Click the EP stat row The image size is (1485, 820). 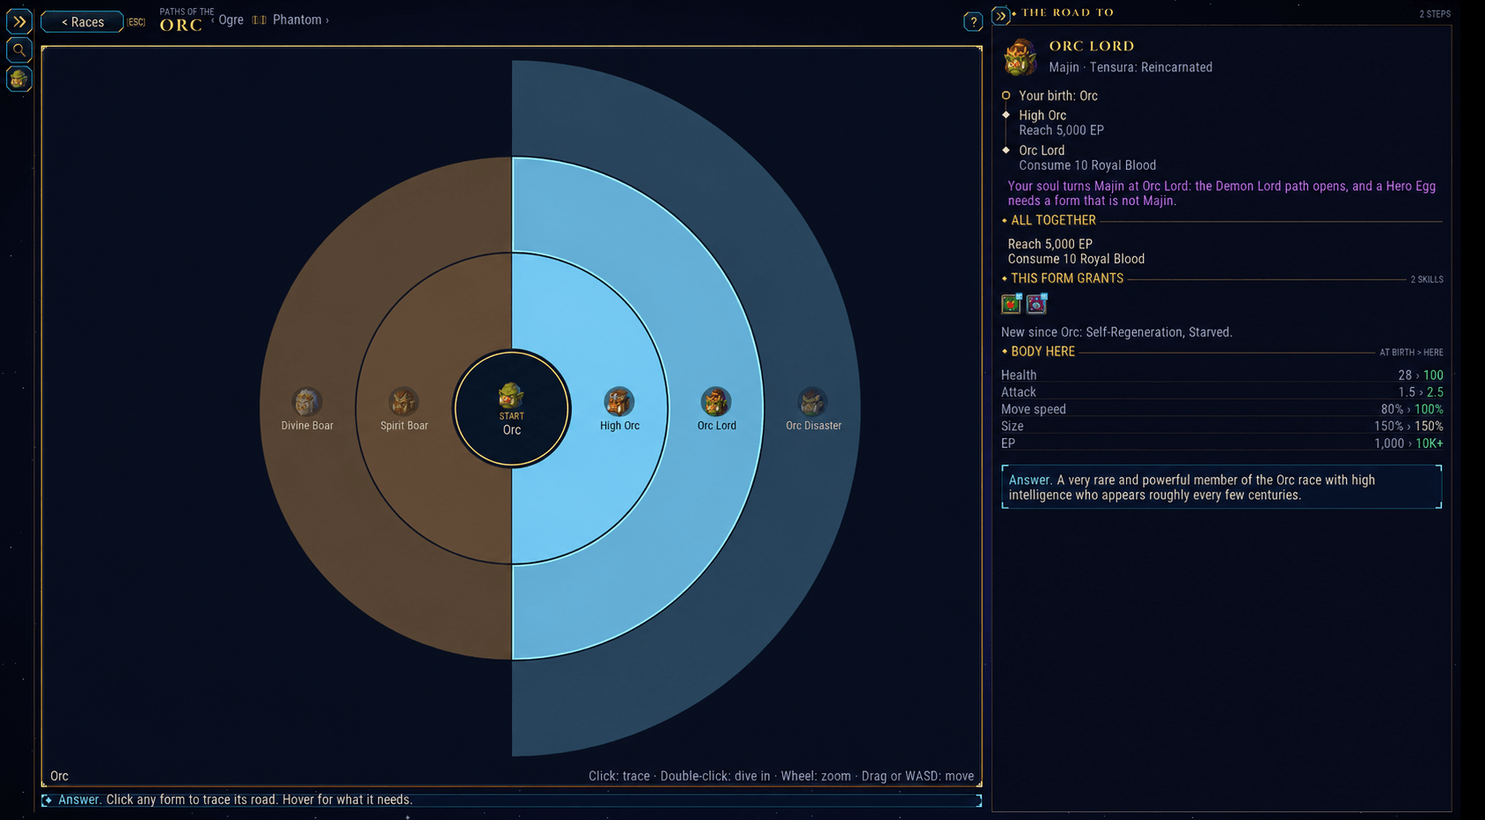click(x=1222, y=443)
